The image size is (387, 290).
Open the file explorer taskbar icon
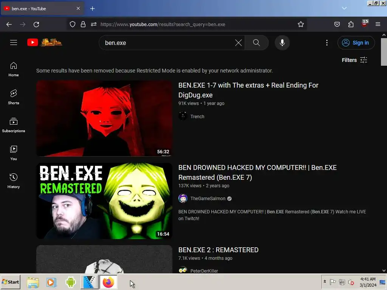pos(33,282)
